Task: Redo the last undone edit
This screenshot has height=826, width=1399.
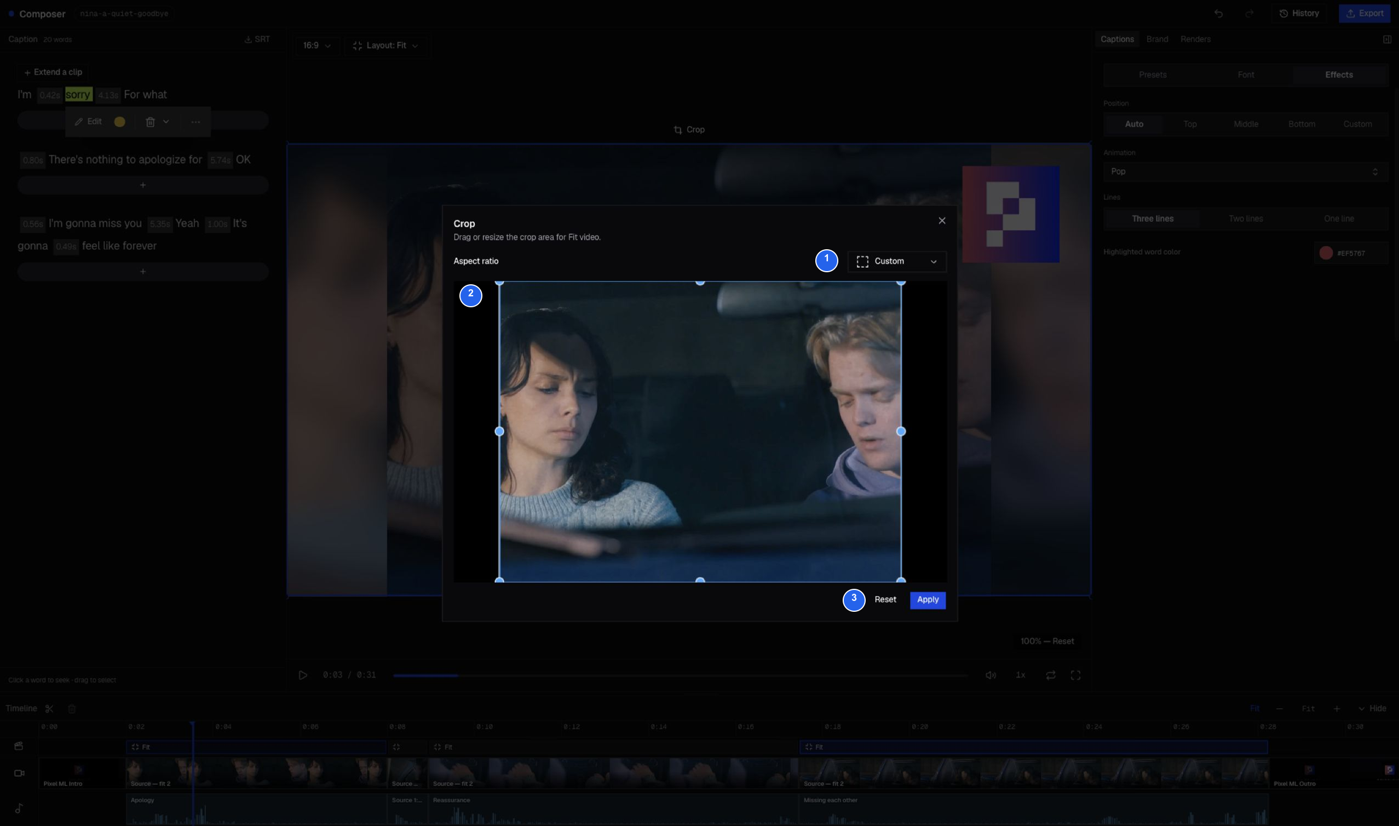Action: (x=1250, y=13)
